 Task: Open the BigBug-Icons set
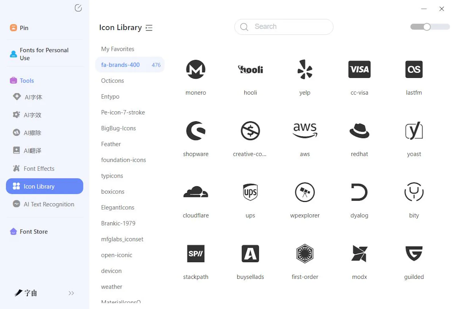click(118, 128)
